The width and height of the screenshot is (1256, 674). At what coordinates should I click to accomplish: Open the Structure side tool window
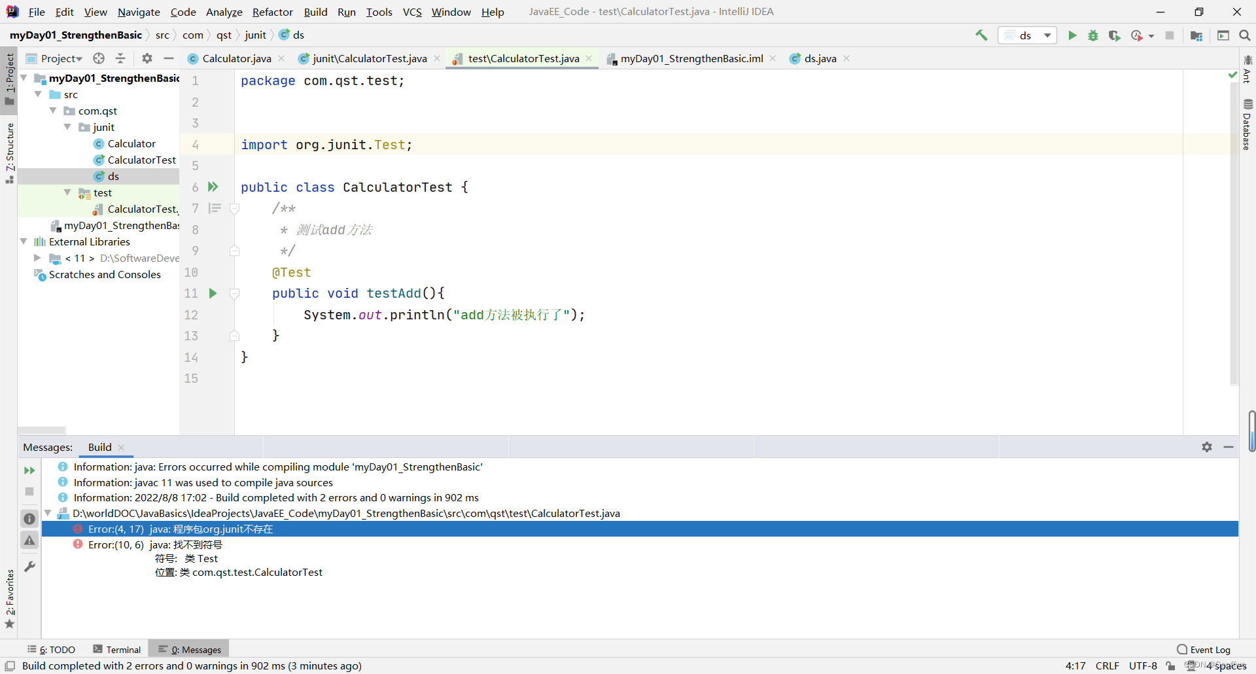point(9,152)
